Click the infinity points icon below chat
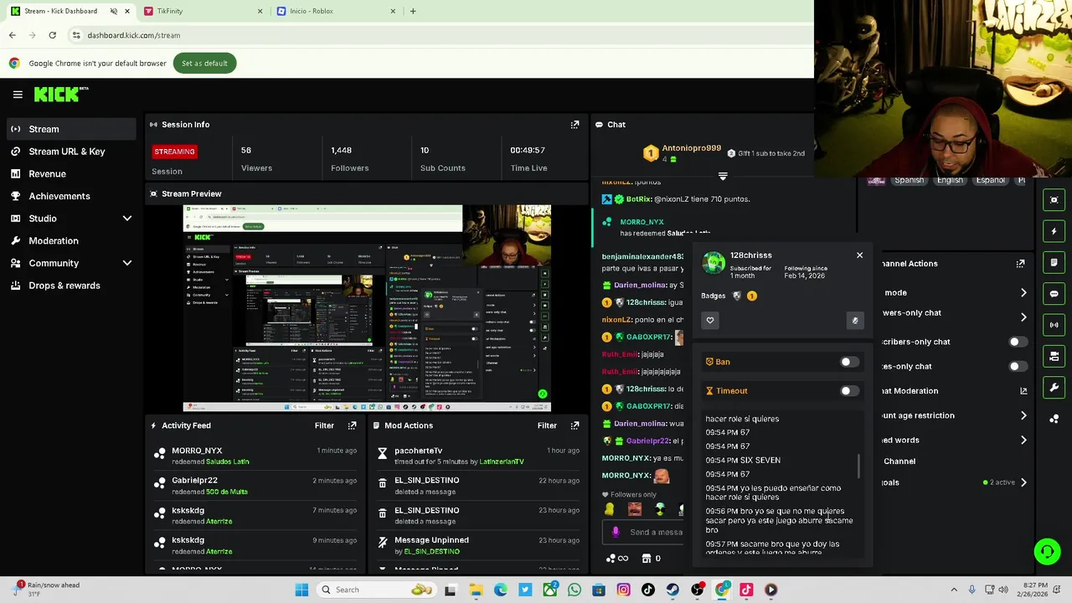The height and width of the screenshot is (603, 1072). pos(617,559)
